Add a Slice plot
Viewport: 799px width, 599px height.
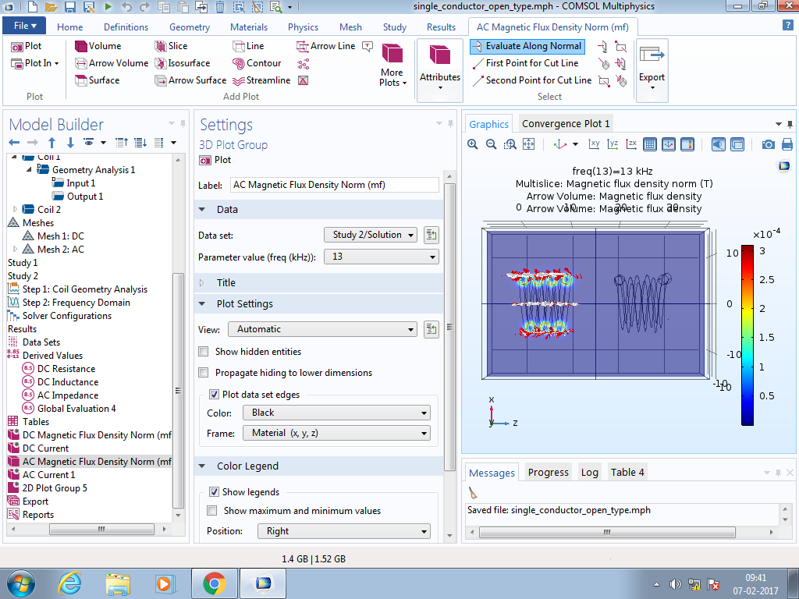tap(171, 46)
